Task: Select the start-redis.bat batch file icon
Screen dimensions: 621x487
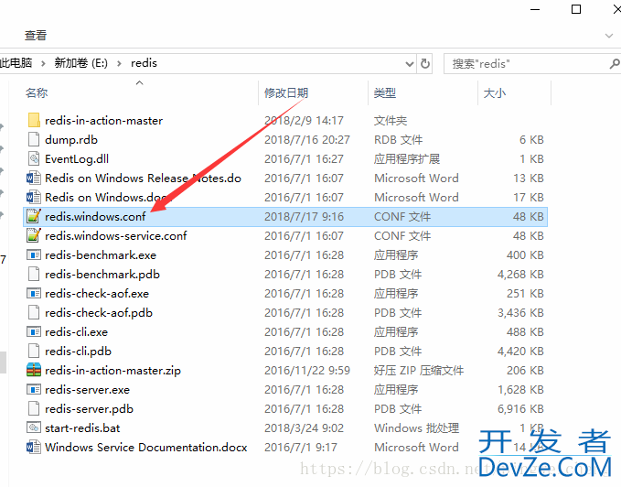Action: coord(34,428)
